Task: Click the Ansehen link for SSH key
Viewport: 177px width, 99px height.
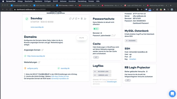Action: click(133, 59)
